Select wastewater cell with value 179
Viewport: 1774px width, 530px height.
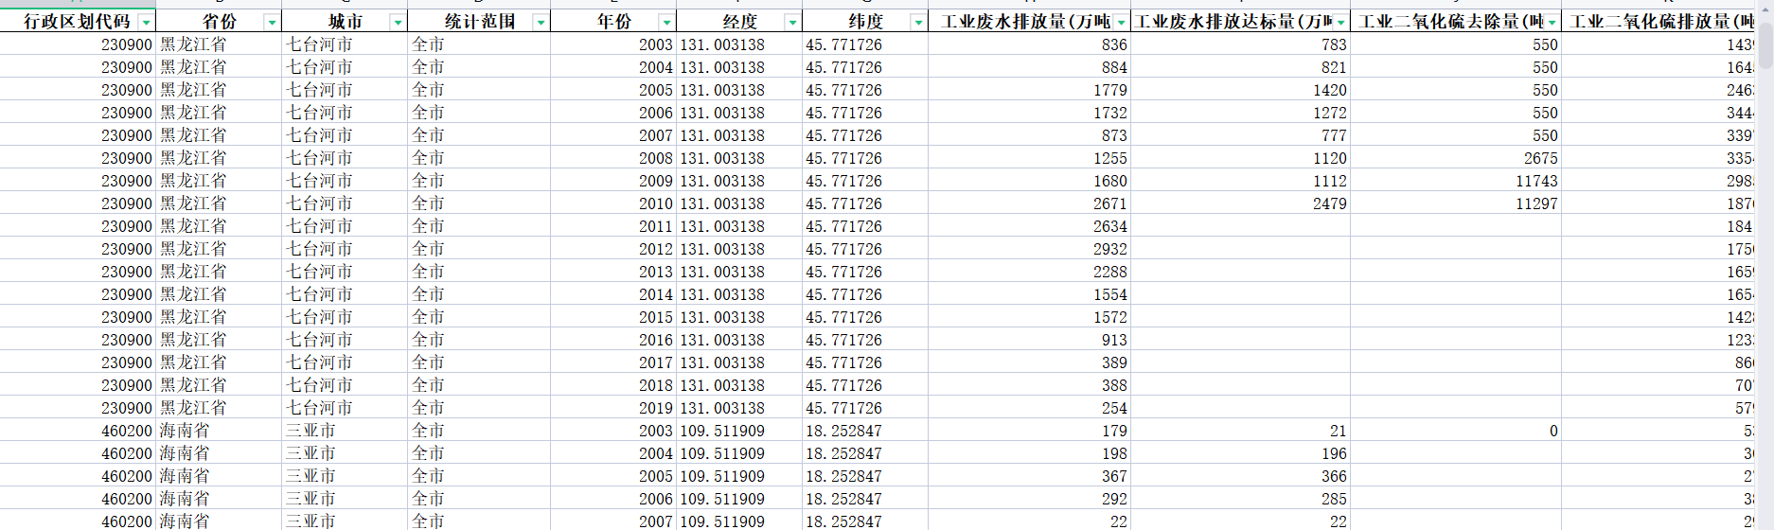1029,431
